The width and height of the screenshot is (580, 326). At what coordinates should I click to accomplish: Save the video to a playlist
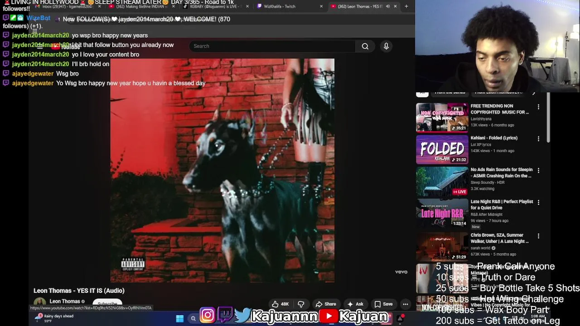[x=383, y=304]
